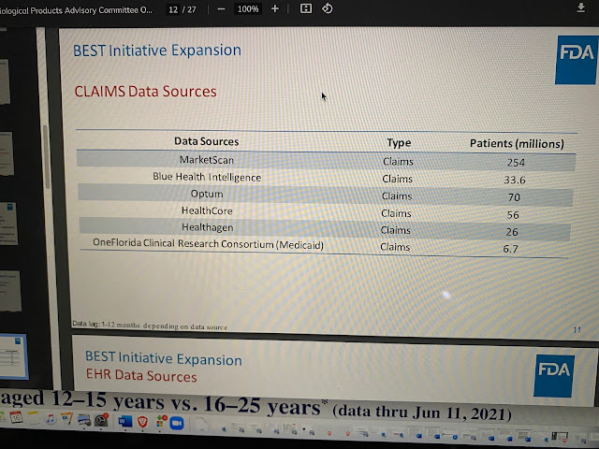The width and height of the screenshot is (599, 449).
Task: Click the fit to page icon
Action: (306, 8)
